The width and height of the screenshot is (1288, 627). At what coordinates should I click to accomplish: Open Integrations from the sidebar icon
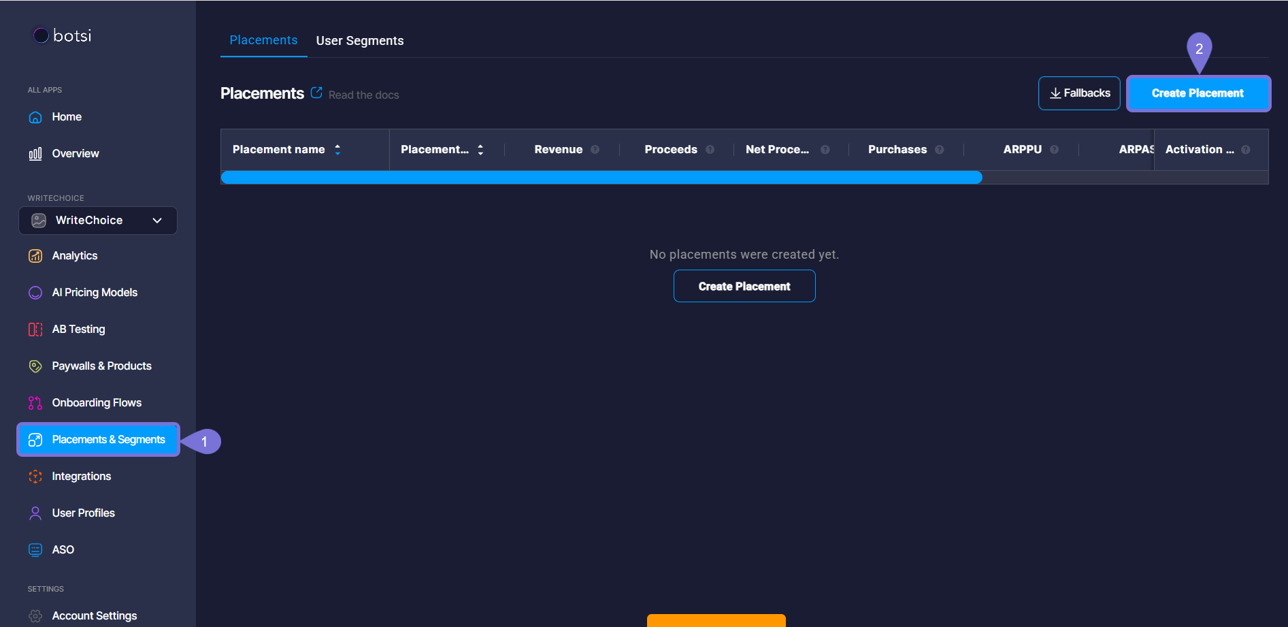pyautogui.click(x=35, y=477)
